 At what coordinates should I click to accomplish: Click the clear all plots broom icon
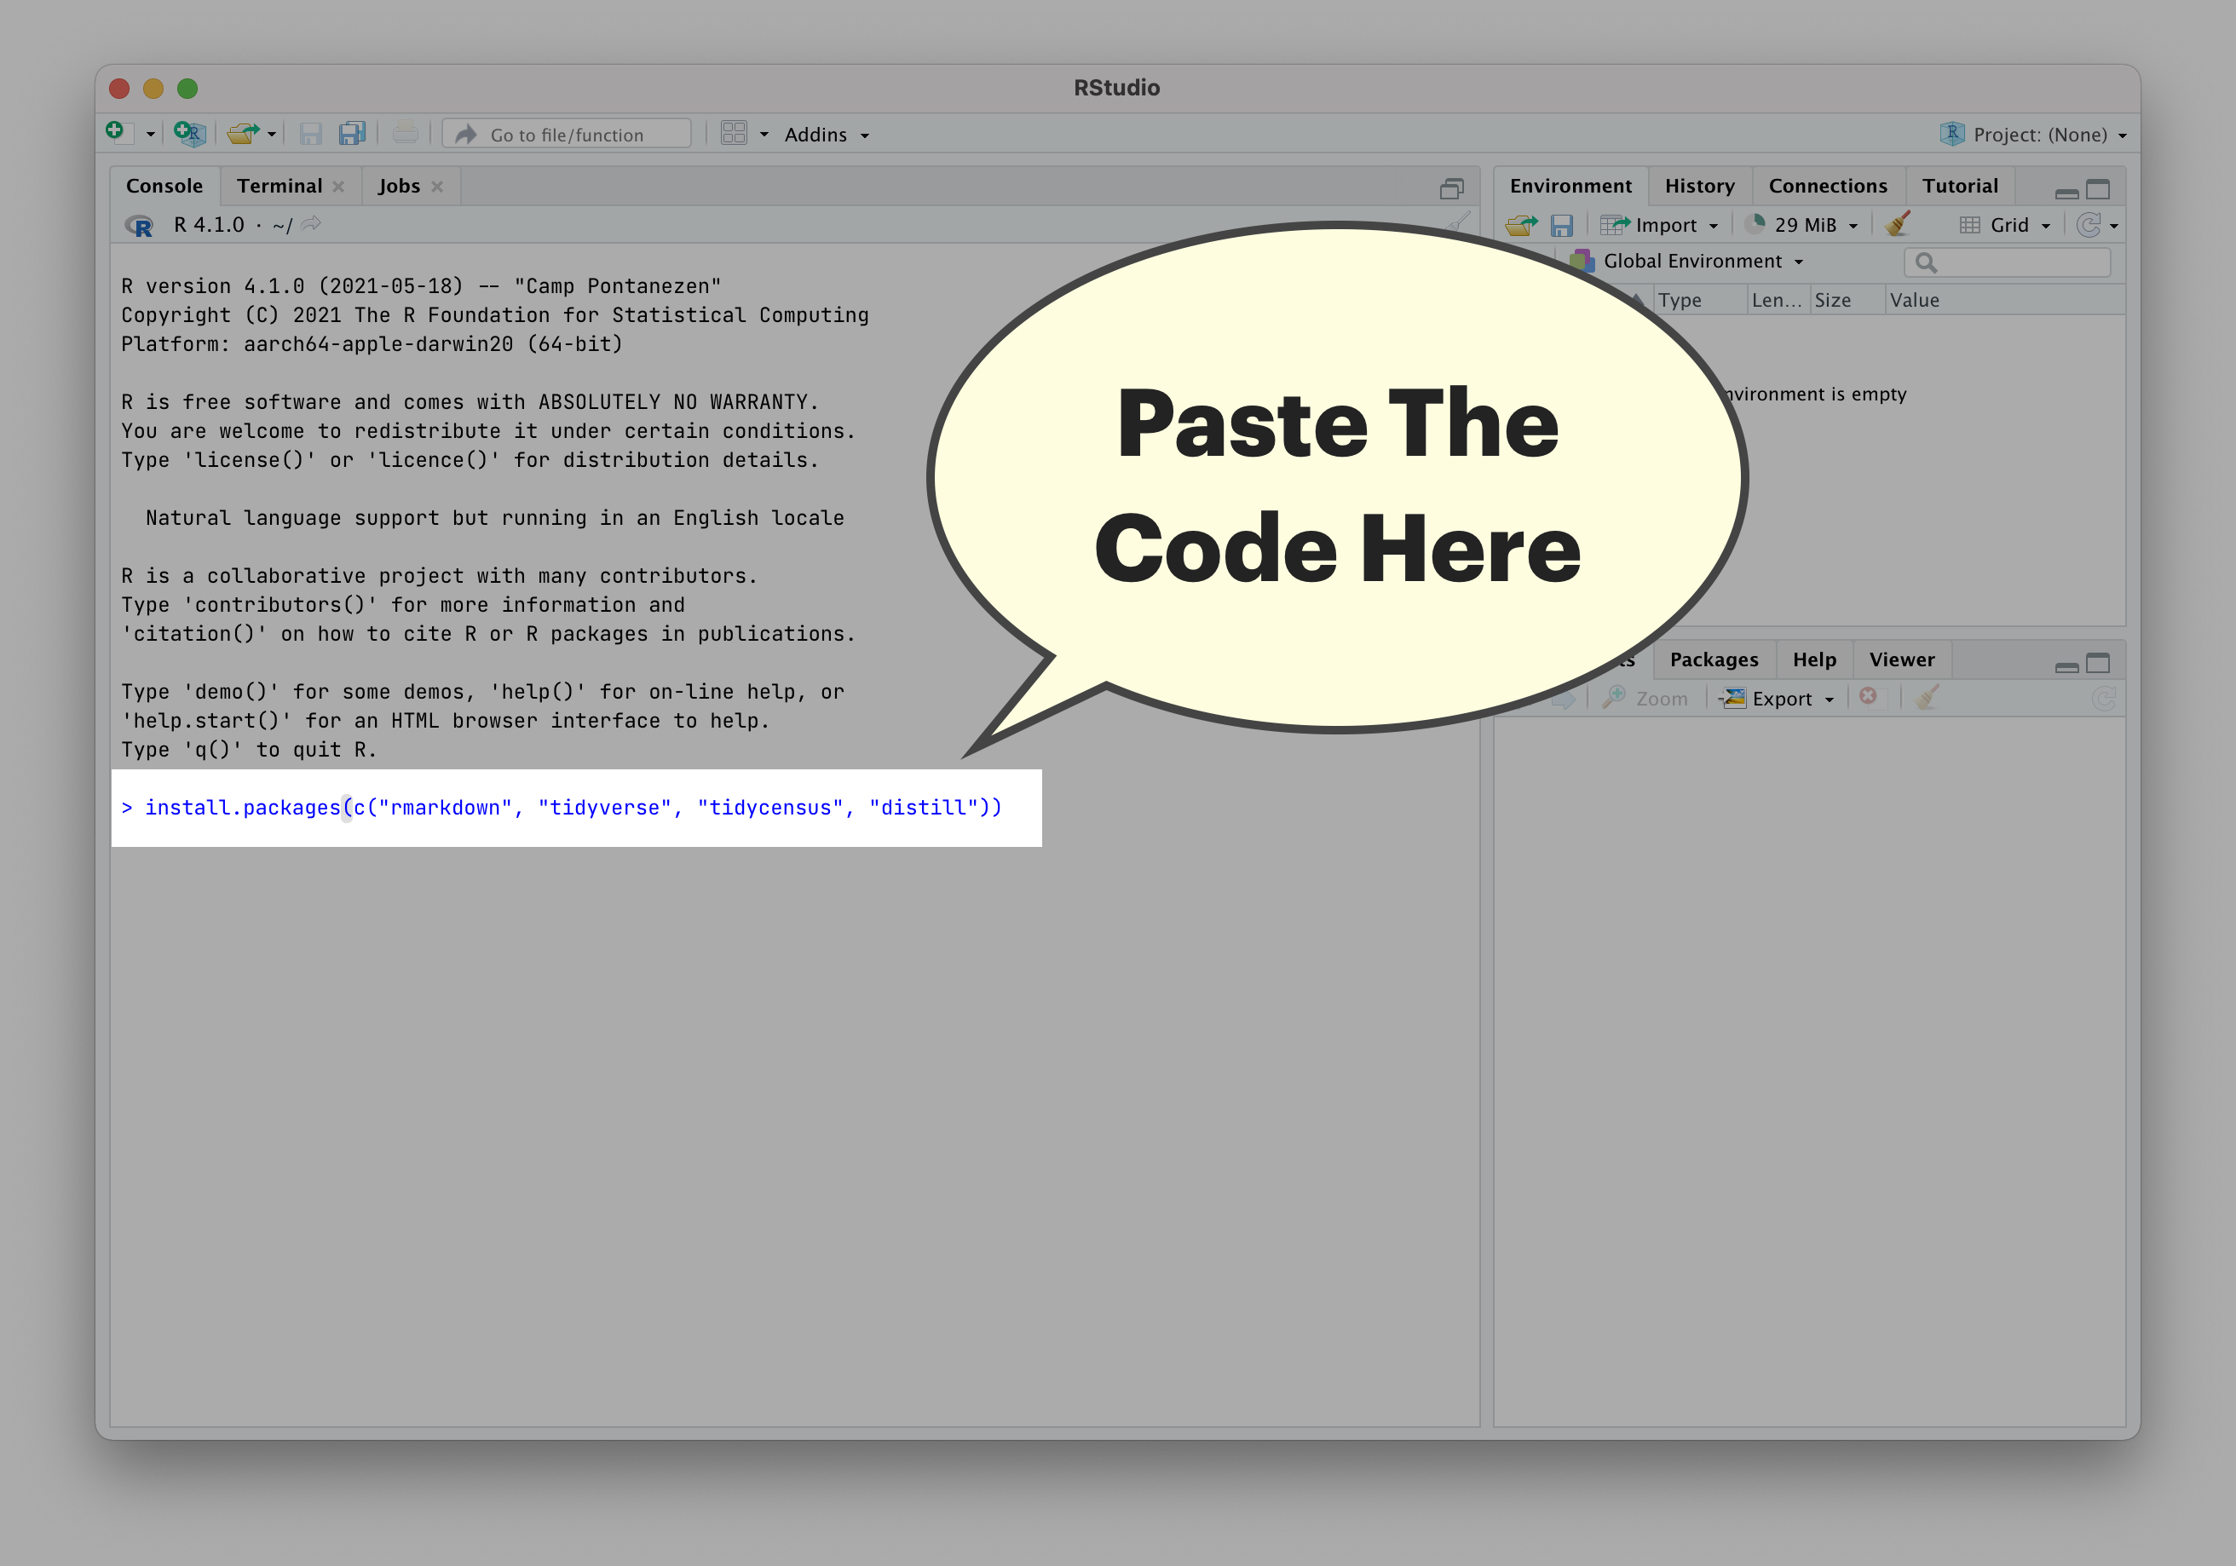(1928, 697)
